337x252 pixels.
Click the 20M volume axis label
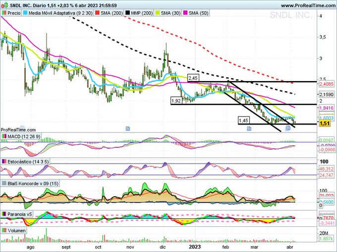(x=324, y=233)
